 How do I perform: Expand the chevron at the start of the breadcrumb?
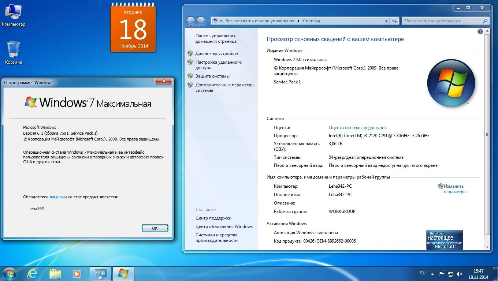tap(222, 21)
